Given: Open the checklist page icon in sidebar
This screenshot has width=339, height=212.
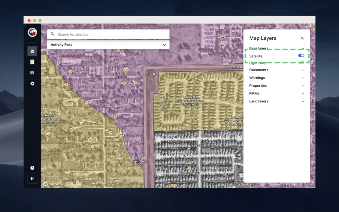Looking at the screenshot, I should [x=32, y=62].
